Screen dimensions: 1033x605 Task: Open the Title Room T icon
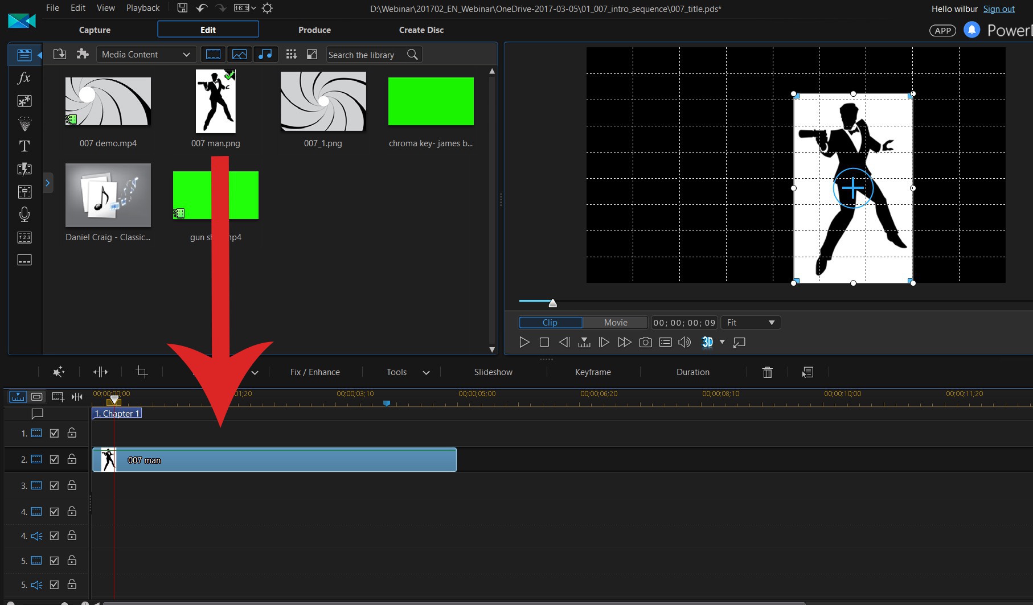[x=24, y=146]
